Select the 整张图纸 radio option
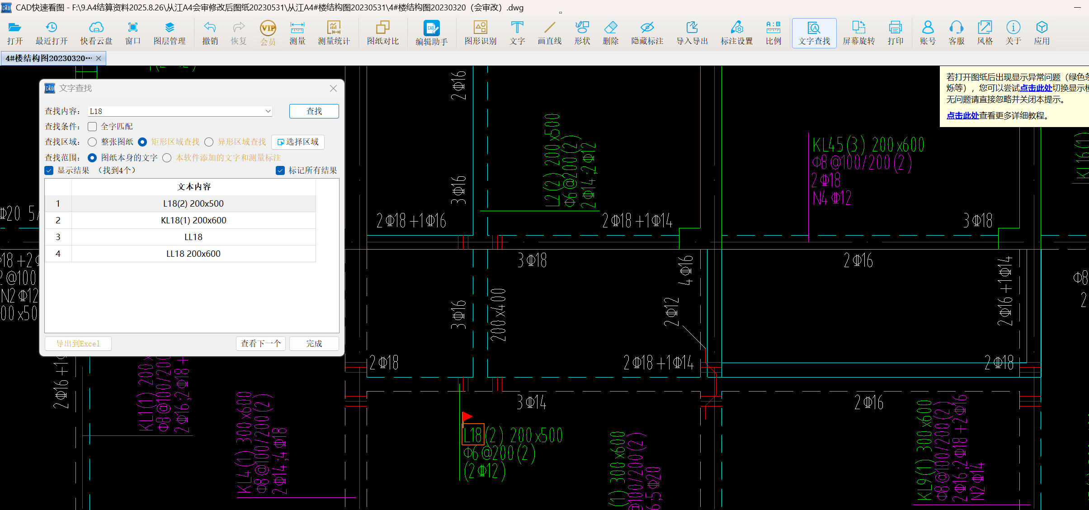This screenshot has width=1089, height=510. point(93,142)
